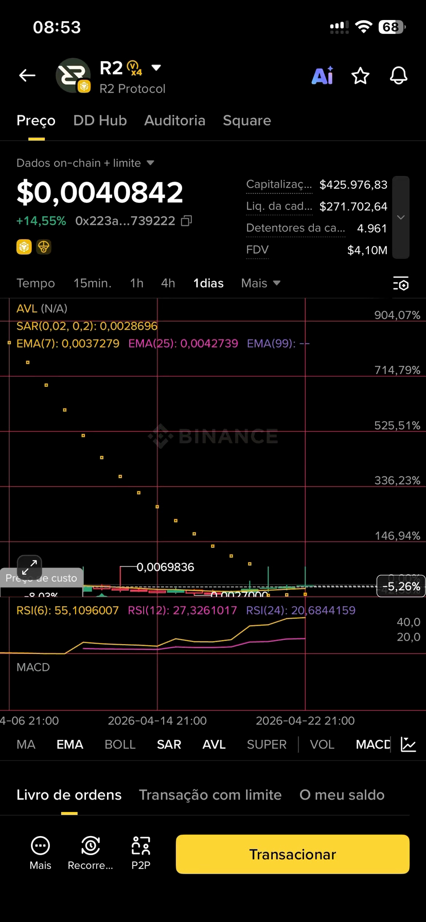Tap the Capitalizaç... label
The image size is (426, 922).
click(x=279, y=184)
